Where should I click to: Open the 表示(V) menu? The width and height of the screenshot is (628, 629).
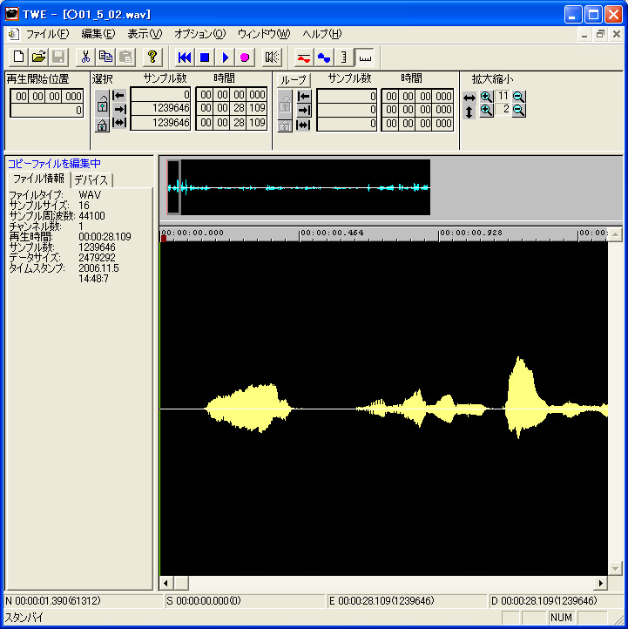pyautogui.click(x=145, y=34)
